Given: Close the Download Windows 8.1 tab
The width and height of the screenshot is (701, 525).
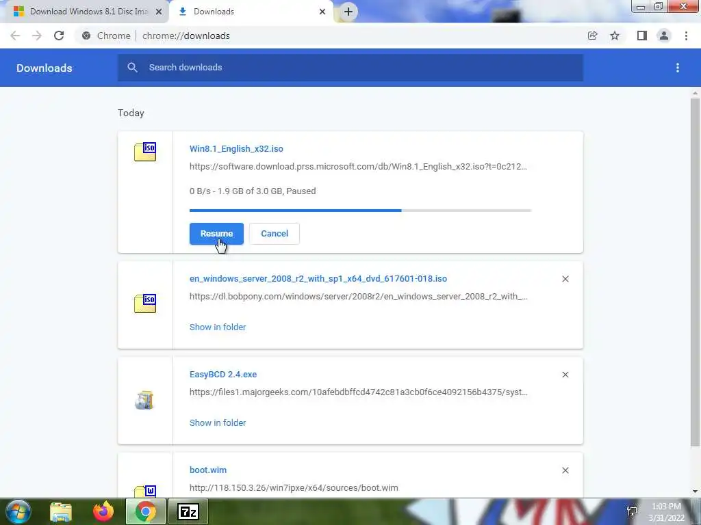Looking at the screenshot, I should click(x=159, y=12).
